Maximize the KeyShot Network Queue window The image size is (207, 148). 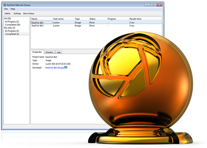154,5
